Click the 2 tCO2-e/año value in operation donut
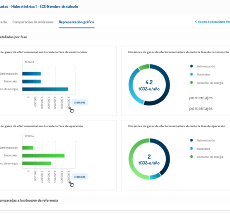Viewport: 230px width, 214px height. [149, 160]
